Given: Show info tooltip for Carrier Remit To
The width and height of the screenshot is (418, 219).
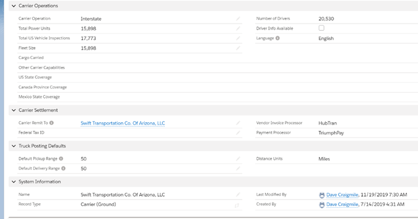Looking at the screenshot, I should tap(51, 123).
